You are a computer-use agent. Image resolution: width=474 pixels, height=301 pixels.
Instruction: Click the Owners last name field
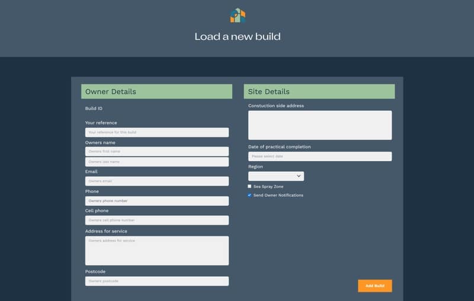157,162
